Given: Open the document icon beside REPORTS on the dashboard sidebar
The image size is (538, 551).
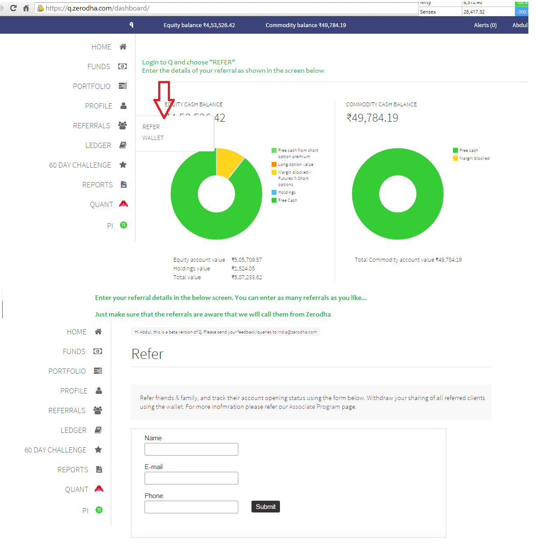Looking at the screenshot, I should tap(124, 184).
